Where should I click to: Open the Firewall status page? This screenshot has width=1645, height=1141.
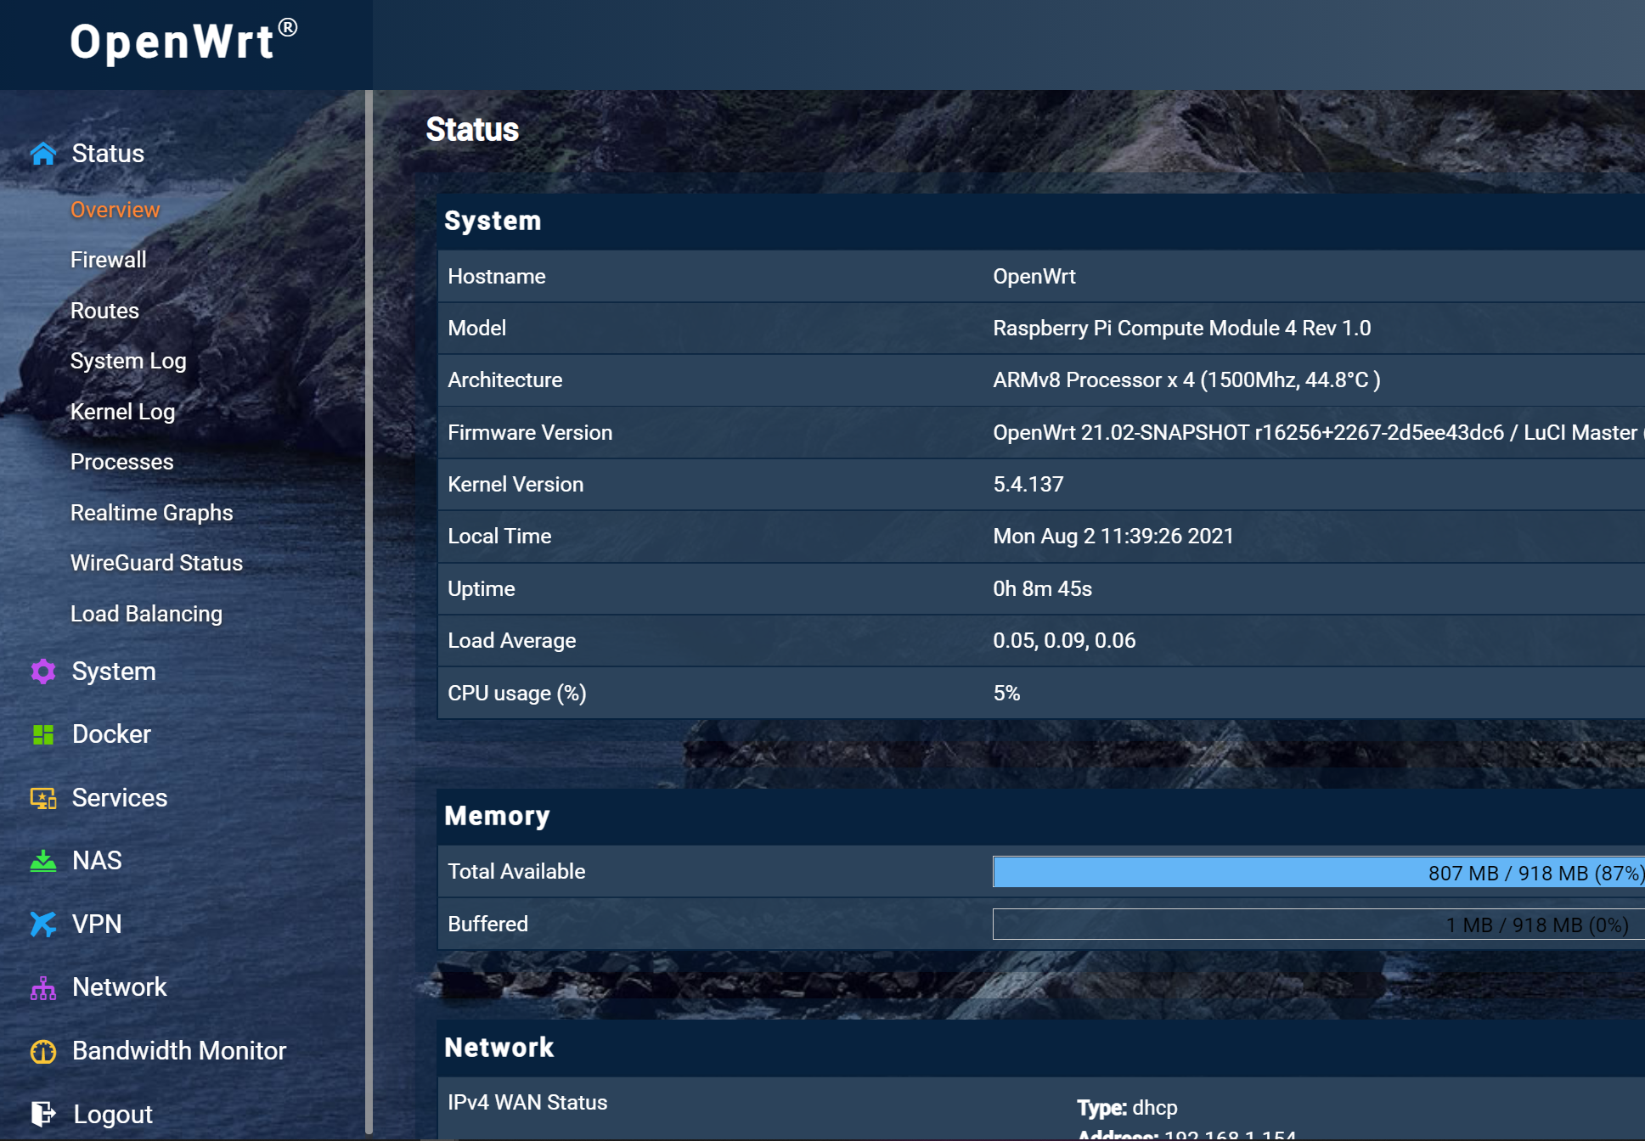pyautogui.click(x=108, y=260)
